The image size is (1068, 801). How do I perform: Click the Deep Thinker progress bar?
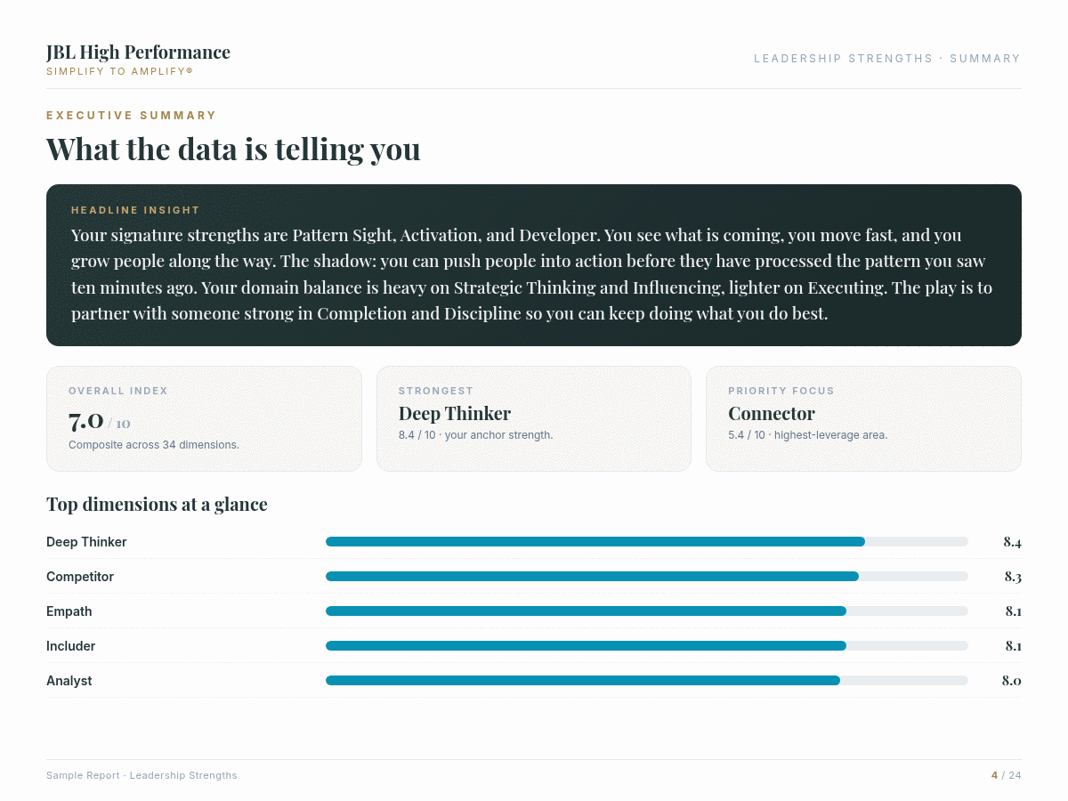647,542
